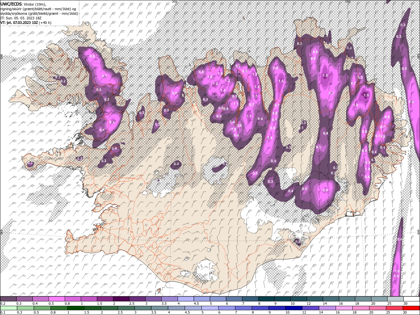Click the snow scale swatch starting at 16

pos(347,299)
